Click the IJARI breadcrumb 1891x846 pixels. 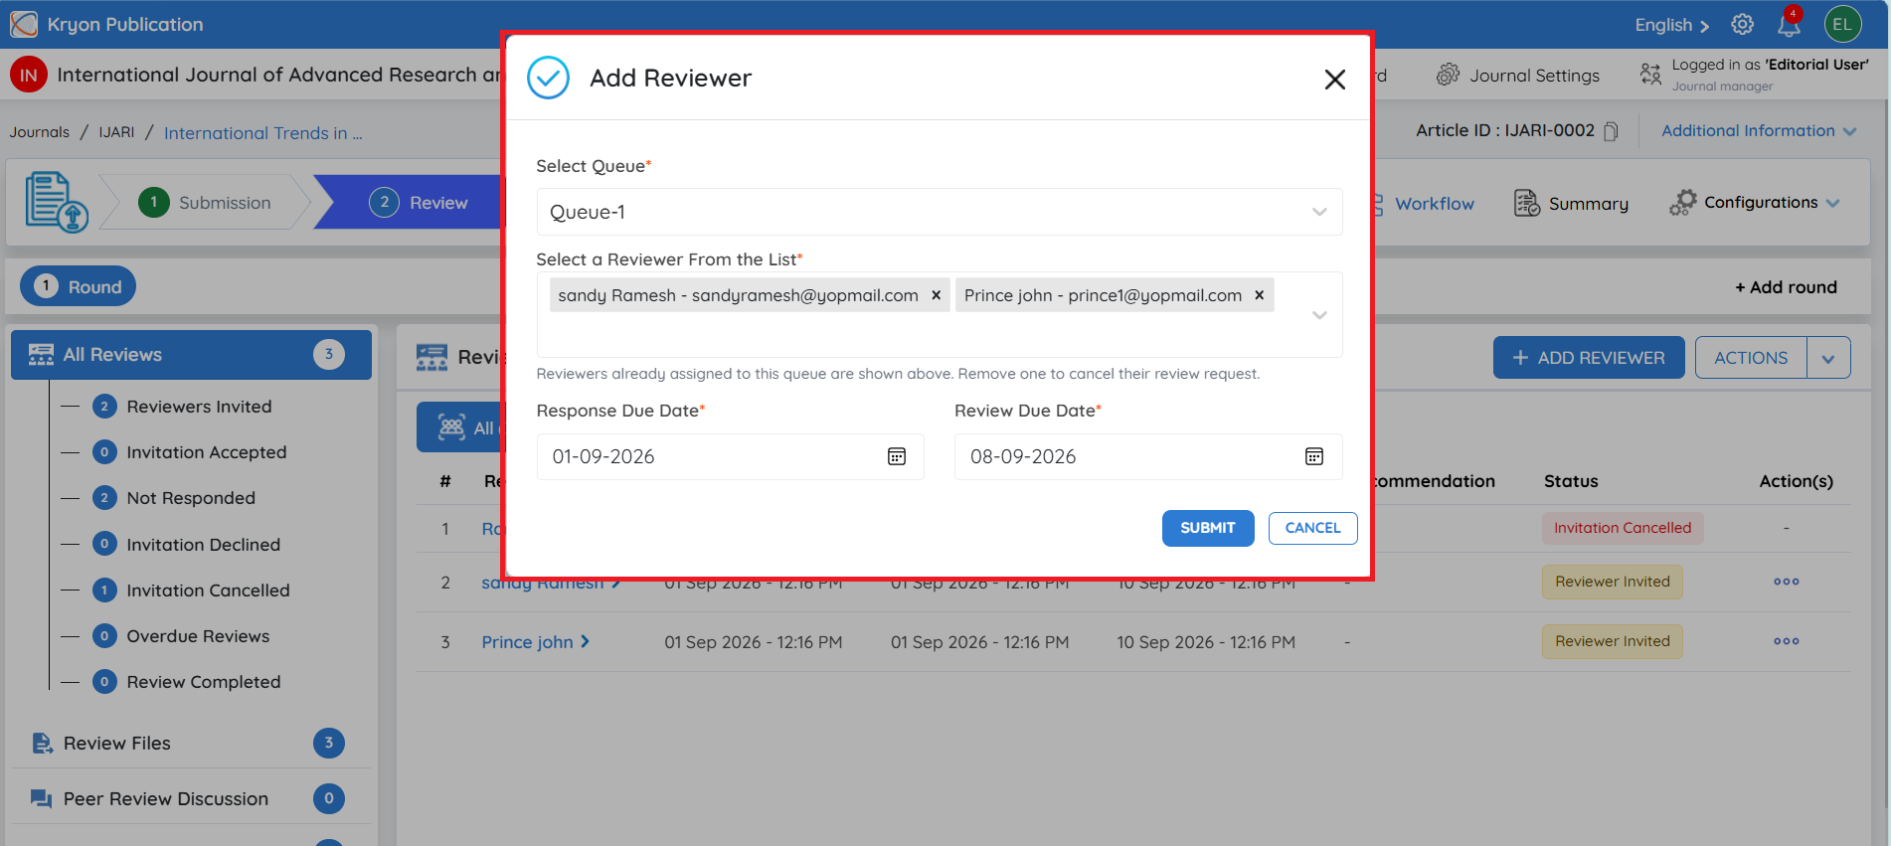[x=116, y=132]
